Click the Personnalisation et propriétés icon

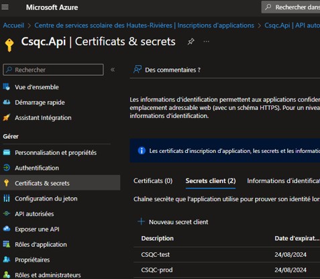tap(7, 152)
